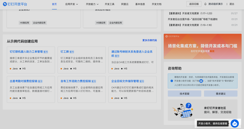
Task: Click 开发小助手，提供在线答疑 tooltip label
Action: pos(213,124)
